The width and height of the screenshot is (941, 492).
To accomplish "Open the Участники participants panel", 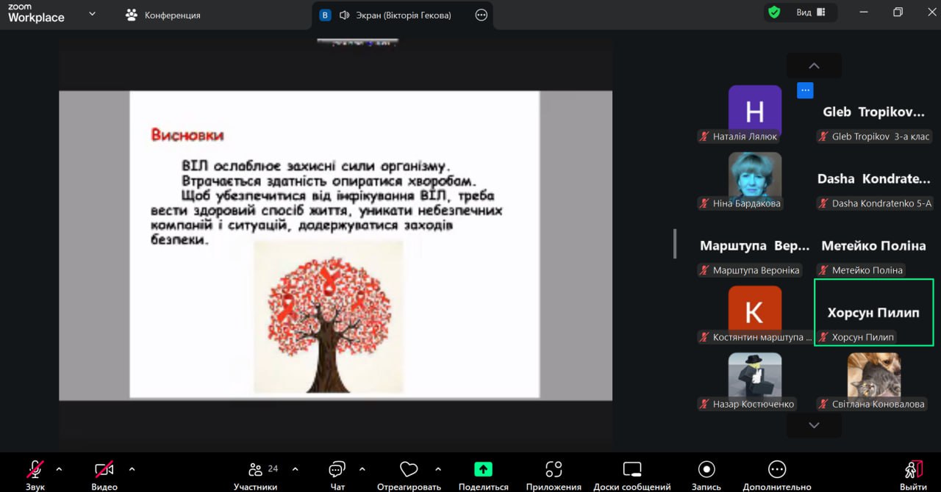I will (x=256, y=470).
